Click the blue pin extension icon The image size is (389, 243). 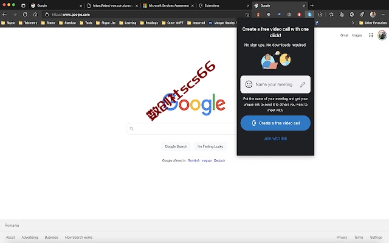(279, 15)
